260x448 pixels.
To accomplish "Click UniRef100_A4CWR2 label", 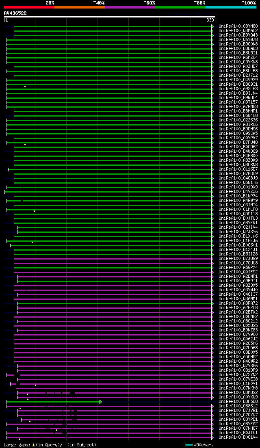I will pyautogui.click(x=238, y=361).
